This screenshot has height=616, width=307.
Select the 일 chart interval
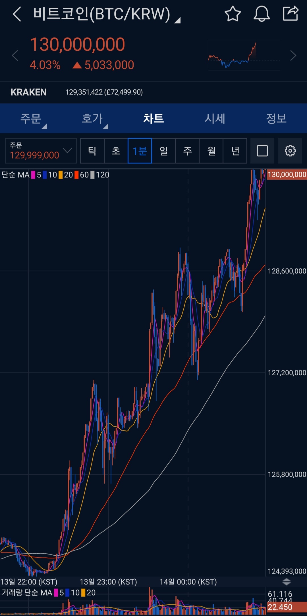click(x=163, y=151)
